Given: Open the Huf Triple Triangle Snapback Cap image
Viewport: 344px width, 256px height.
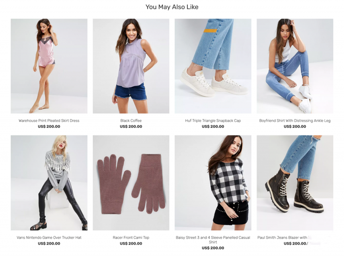Looking at the screenshot, I should click(x=213, y=66).
